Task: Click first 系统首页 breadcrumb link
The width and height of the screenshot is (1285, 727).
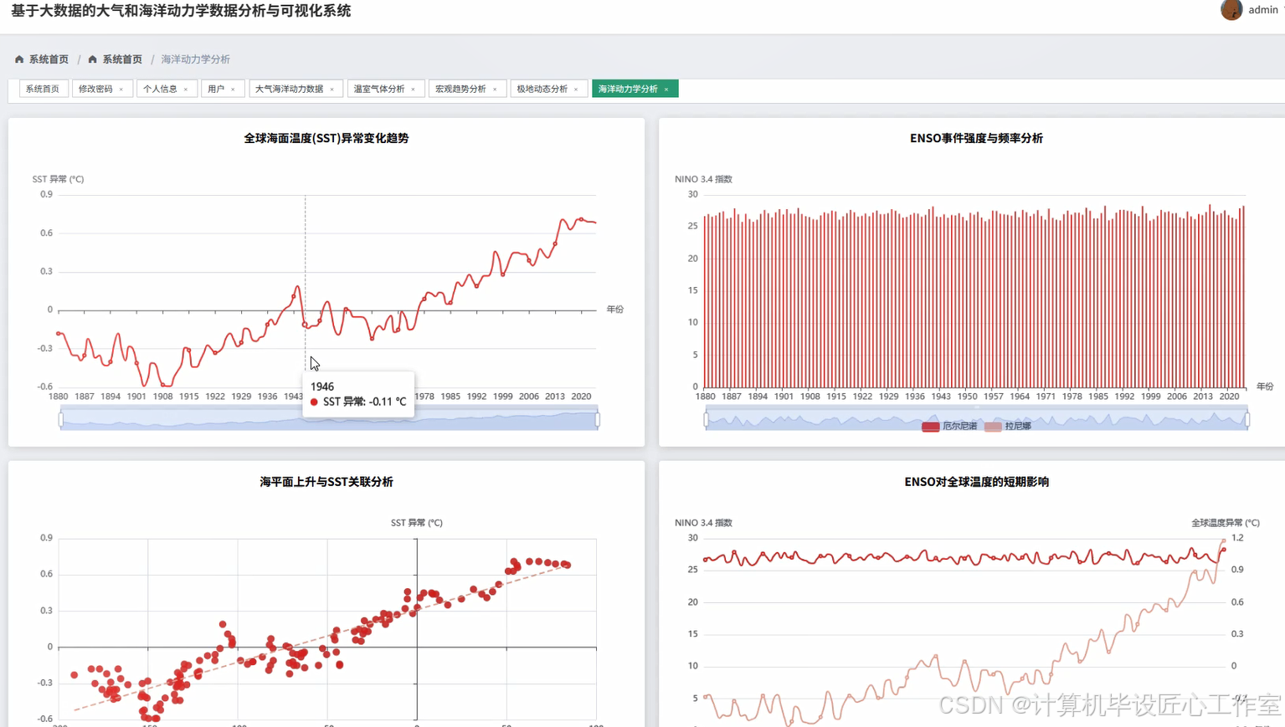Action: pos(49,59)
